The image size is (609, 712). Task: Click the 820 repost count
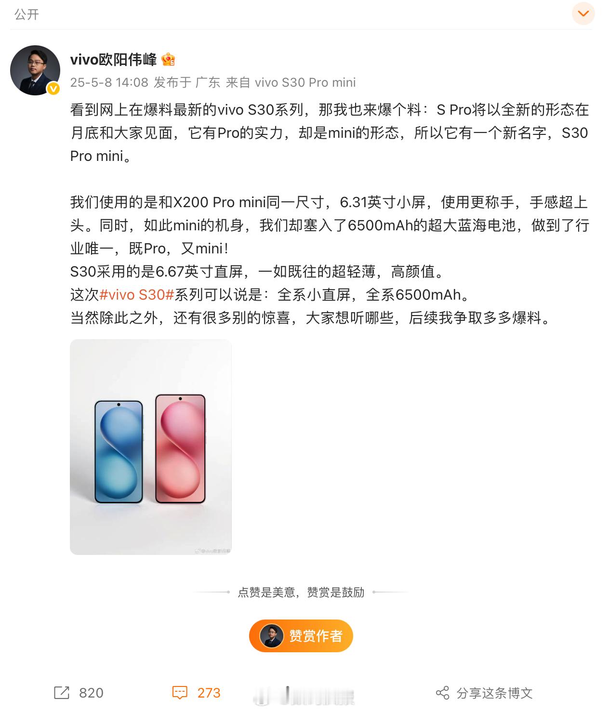[x=91, y=693]
